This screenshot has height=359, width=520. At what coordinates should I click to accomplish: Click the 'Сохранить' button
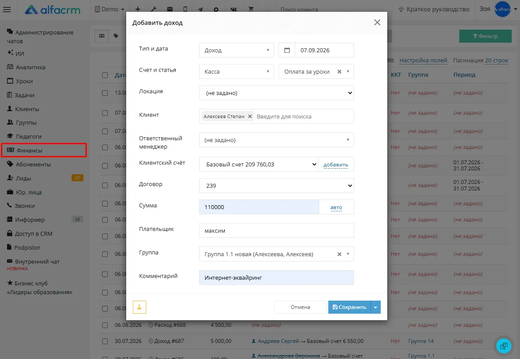[x=349, y=307]
